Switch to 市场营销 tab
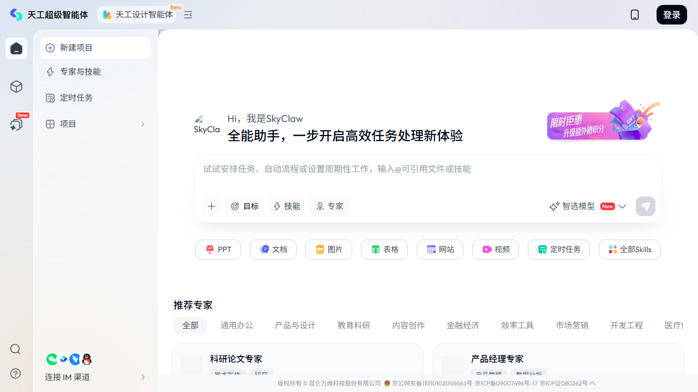This screenshot has width=698, height=392. point(572,325)
